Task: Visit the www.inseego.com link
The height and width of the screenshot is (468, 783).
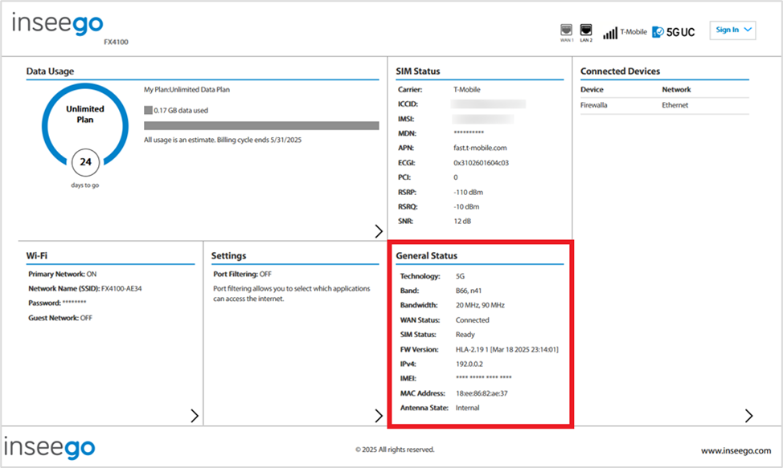Action: tap(736, 451)
